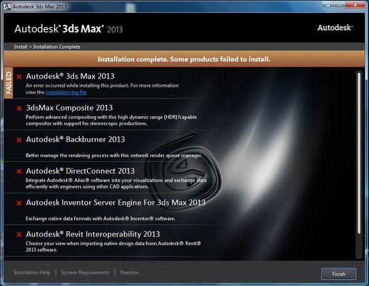The width and height of the screenshot is (369, 286).
Task: Click the red X icon beside Revit Interoperability 2013
Action: coord(19,234)
